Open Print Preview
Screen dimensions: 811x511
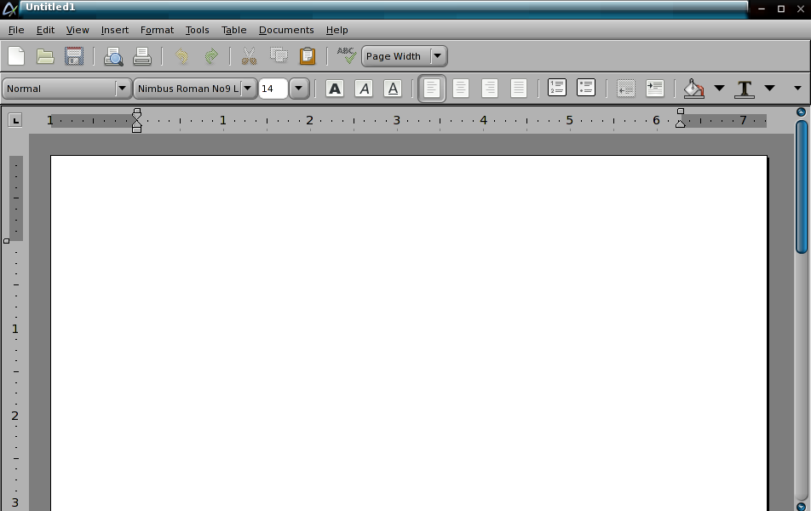pyautogui.click(x=113, y=56)
